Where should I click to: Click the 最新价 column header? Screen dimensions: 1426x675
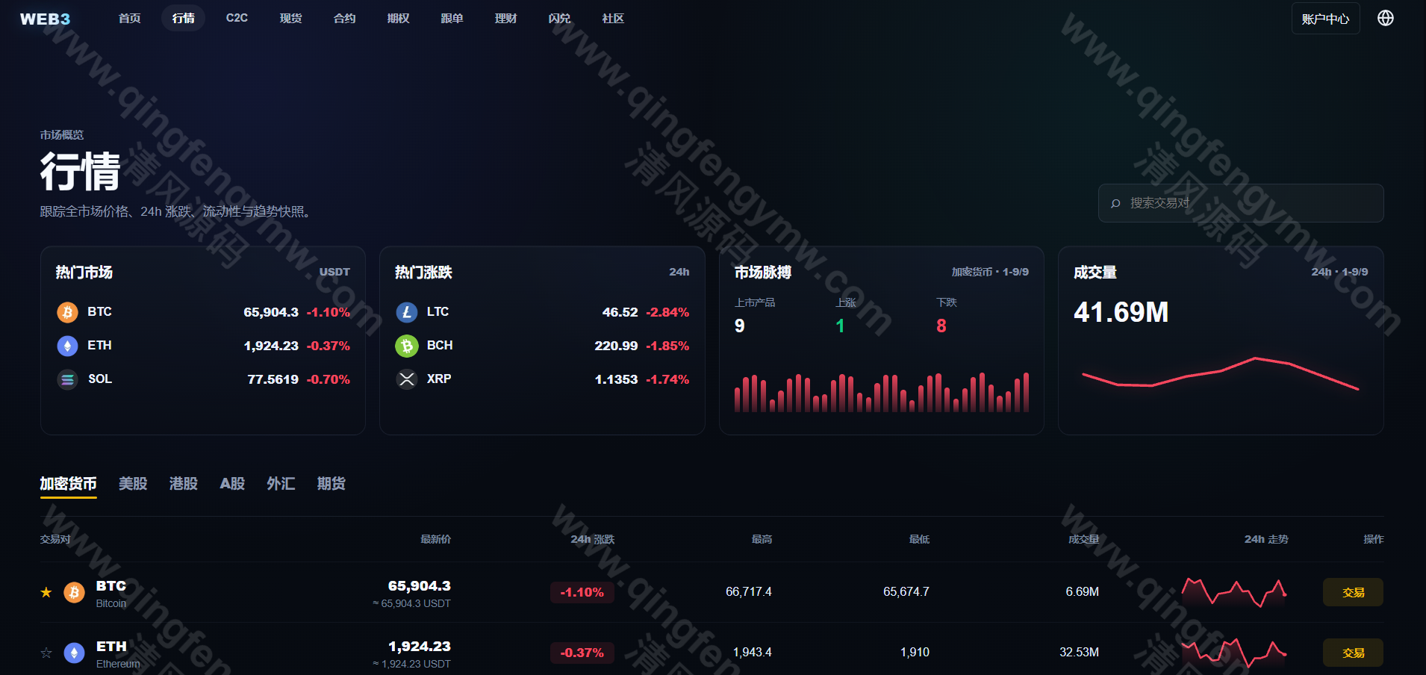click(x=436, y=539)
